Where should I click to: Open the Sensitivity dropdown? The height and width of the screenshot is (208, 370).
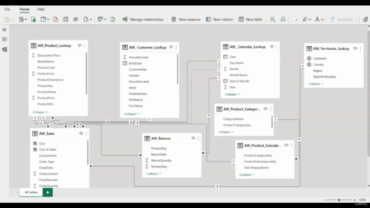tap(343, 19)
